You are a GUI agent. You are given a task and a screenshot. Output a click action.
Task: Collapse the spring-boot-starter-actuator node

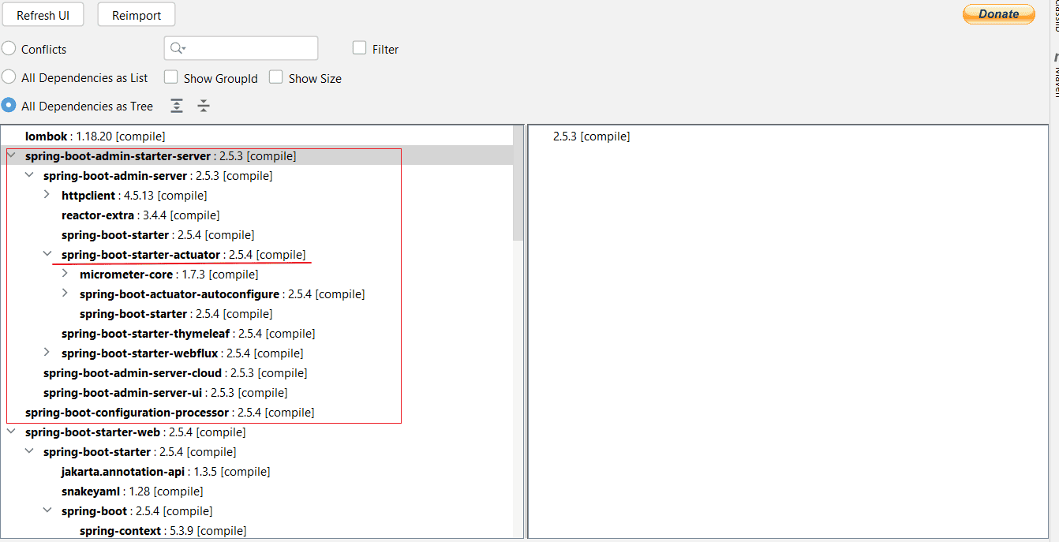click(47, 254)
